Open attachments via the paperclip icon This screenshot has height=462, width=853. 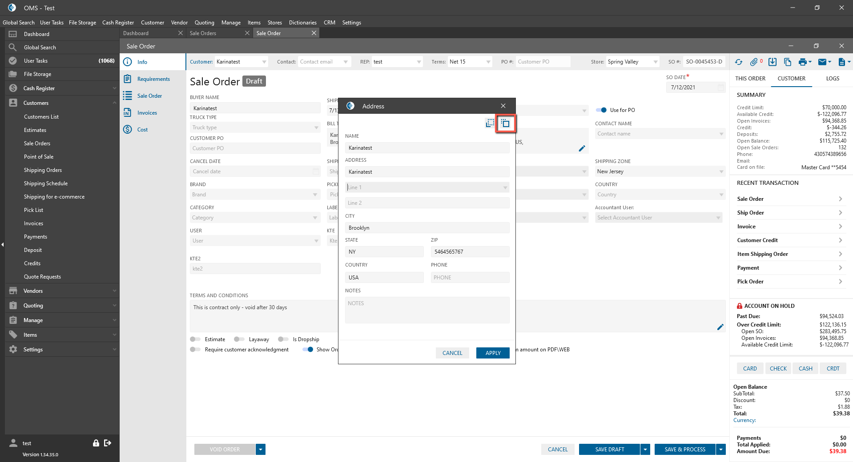[x=754, y=62]
